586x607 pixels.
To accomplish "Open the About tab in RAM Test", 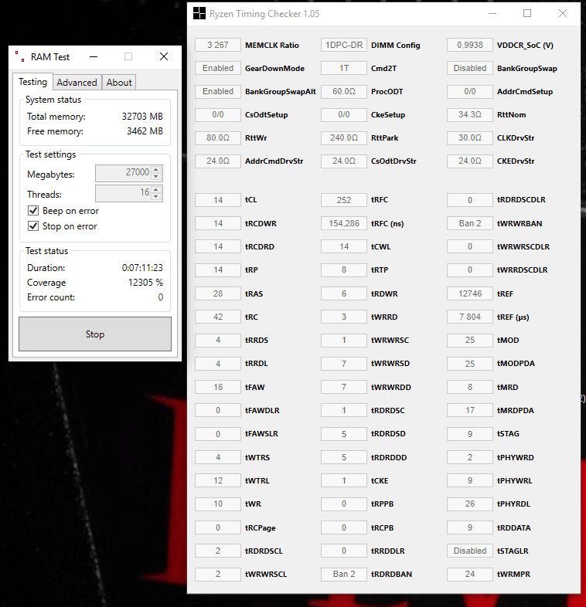I will click(x=119, y=83).
